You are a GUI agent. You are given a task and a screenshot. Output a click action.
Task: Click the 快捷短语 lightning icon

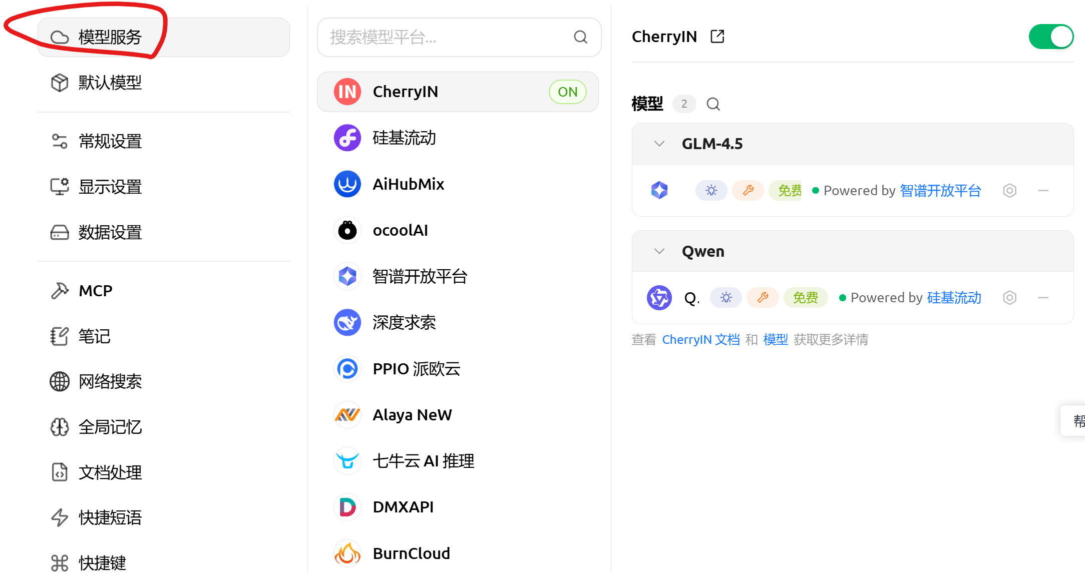(60, 517)
